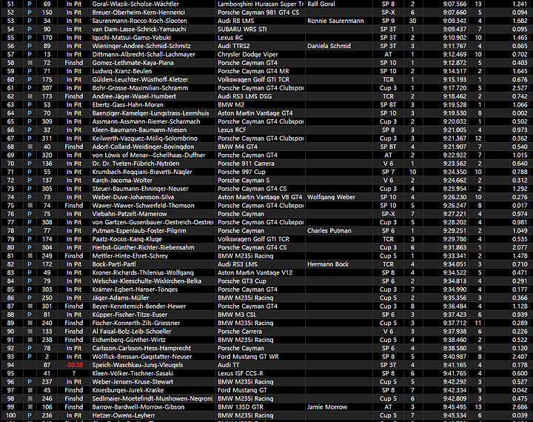Click the checkered finish icon in row 58
533x422 pixels.
click(30, 63)
